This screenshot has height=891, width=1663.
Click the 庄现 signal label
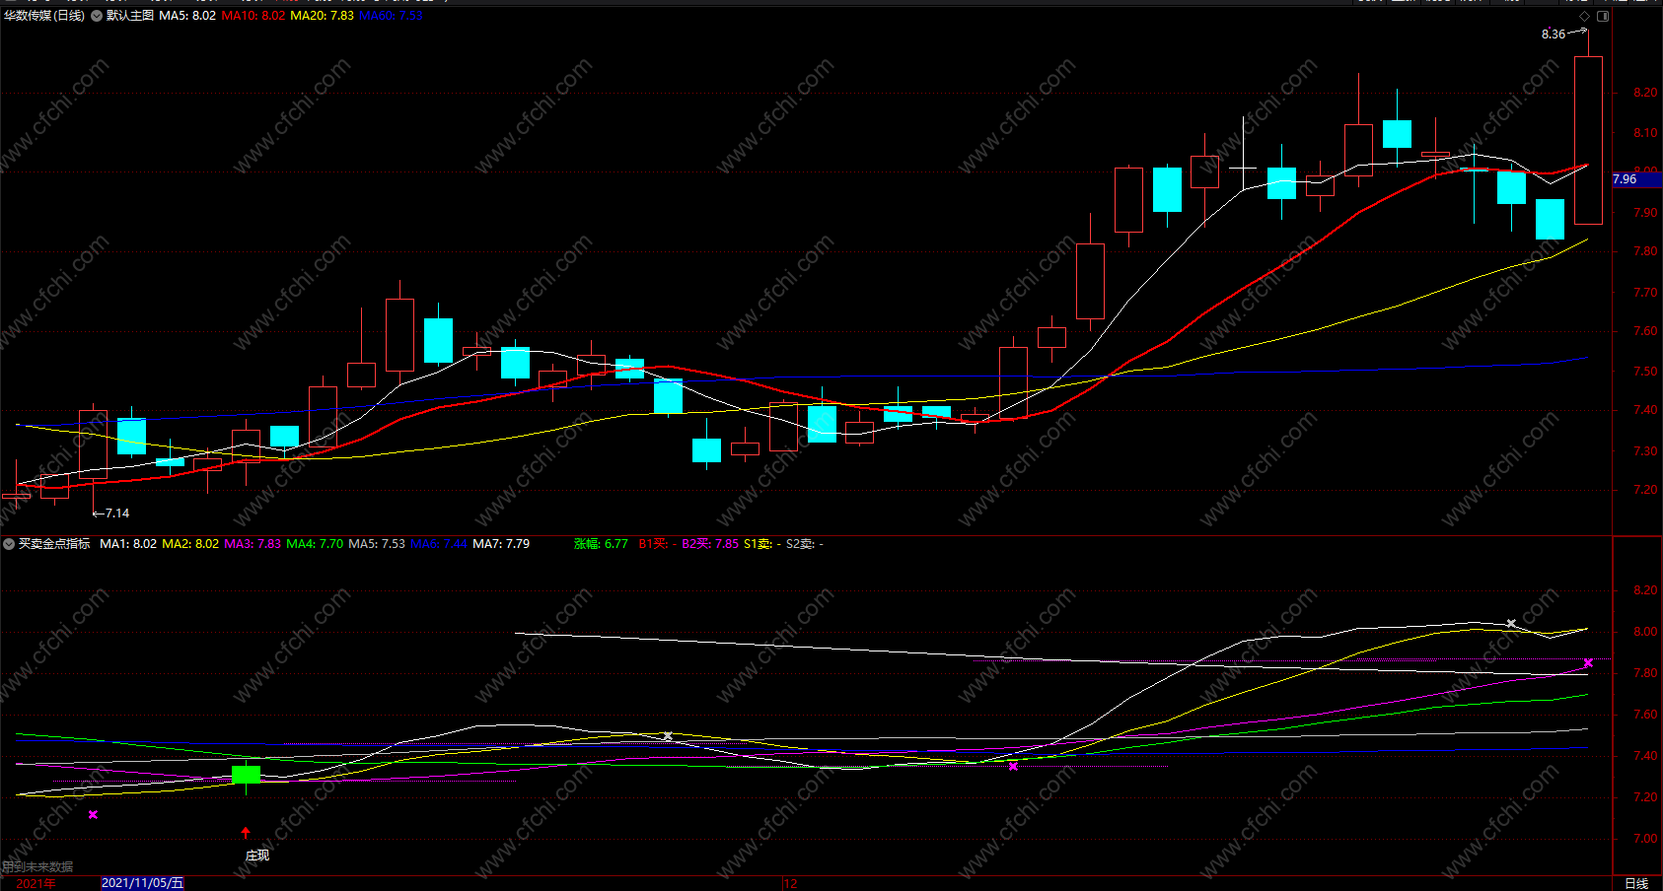[257, 856]
